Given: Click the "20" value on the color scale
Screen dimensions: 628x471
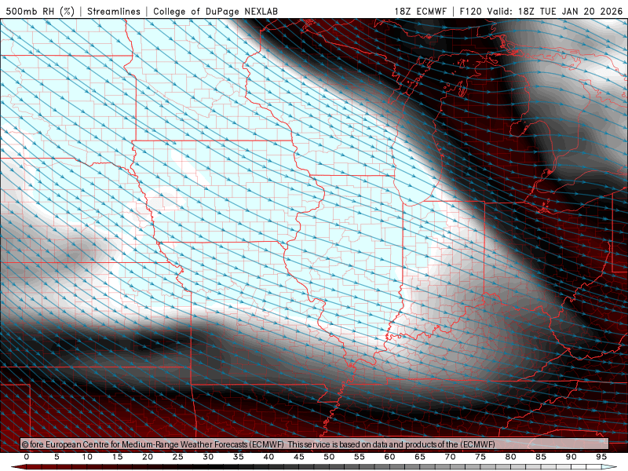Looking at the screenshot, I should [x=148, y=457].
